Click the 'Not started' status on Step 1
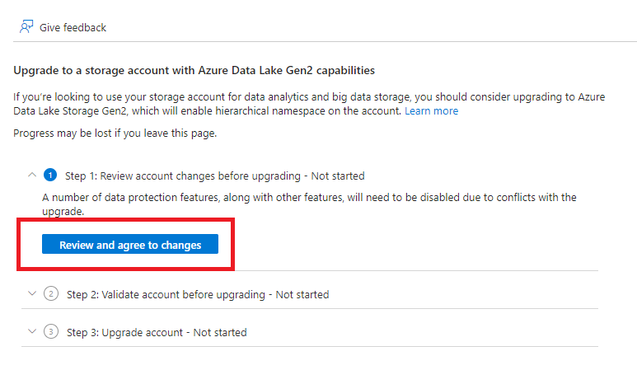 336,176
